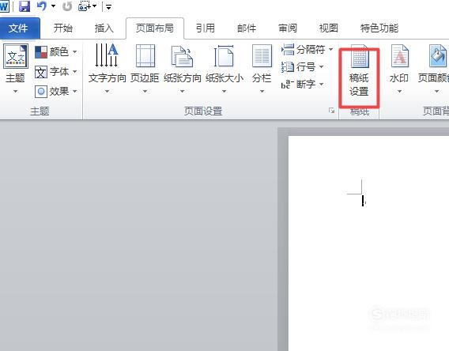Expand the 水印 dropdown arrow
Screen dimensions: 449x351
point(399,92)
